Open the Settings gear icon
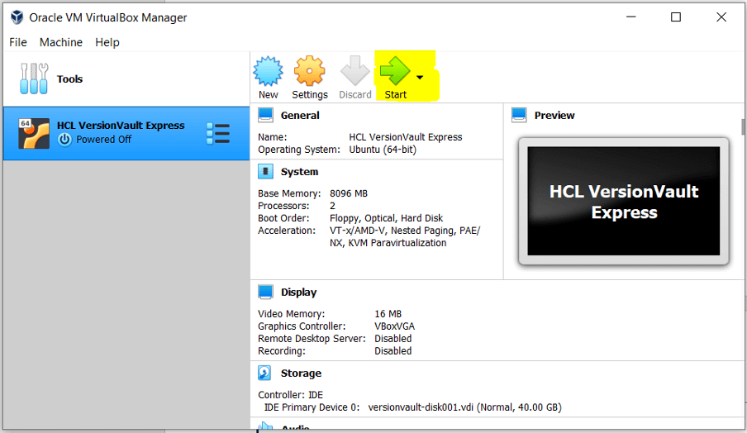 coord(309,71)
